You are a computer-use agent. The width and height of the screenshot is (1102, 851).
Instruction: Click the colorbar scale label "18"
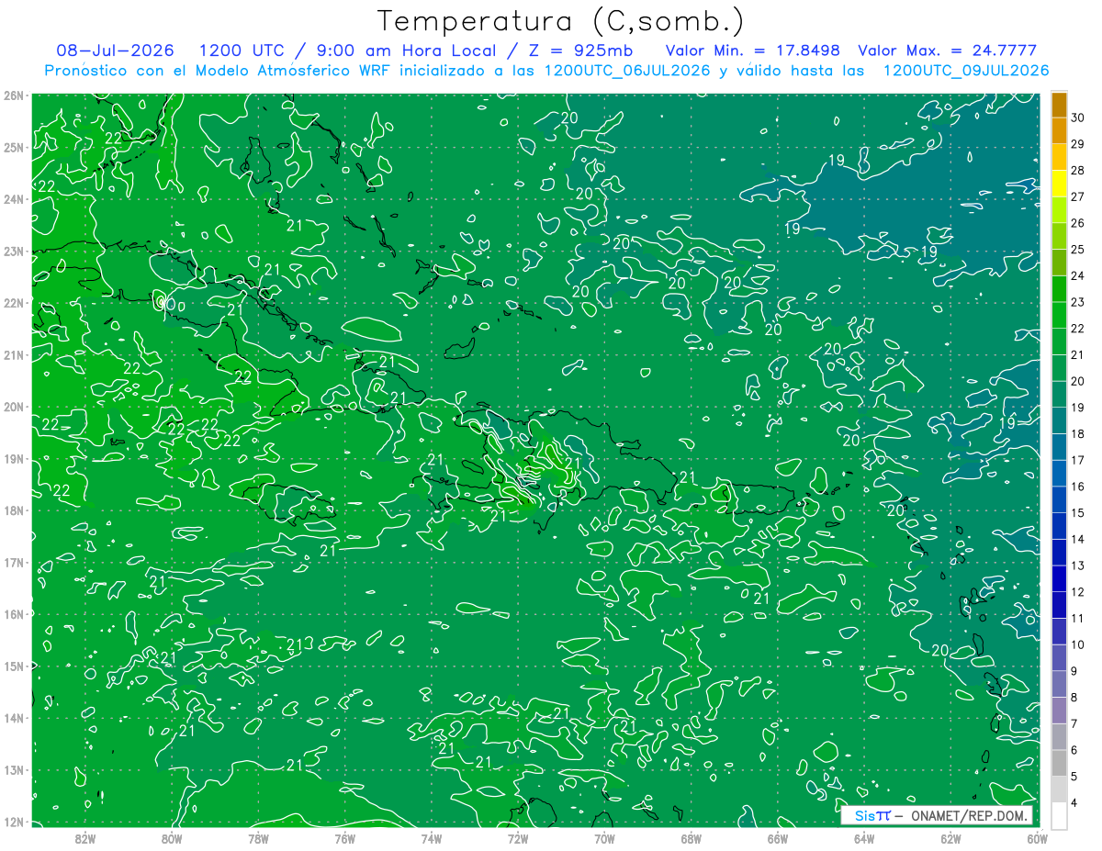(1078, 434)
